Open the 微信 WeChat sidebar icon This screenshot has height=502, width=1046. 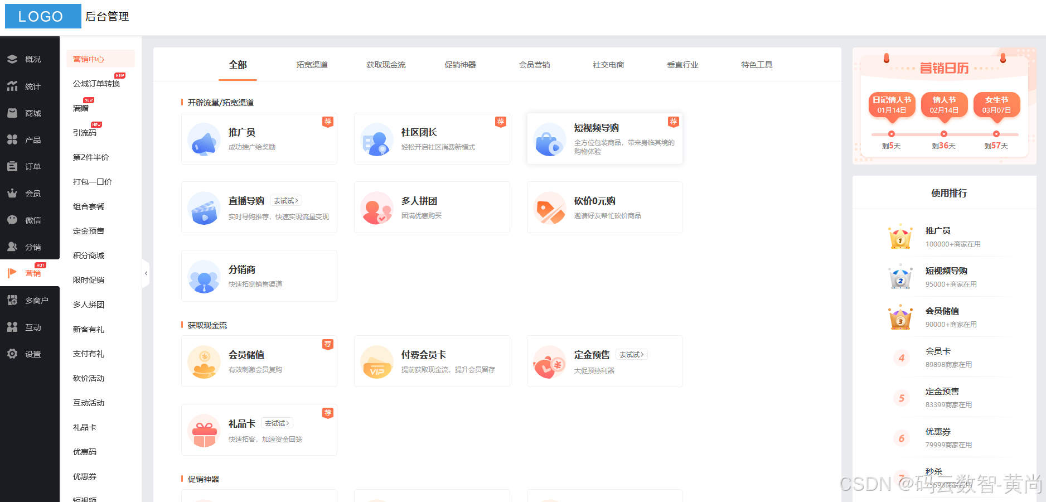(12, 220)
